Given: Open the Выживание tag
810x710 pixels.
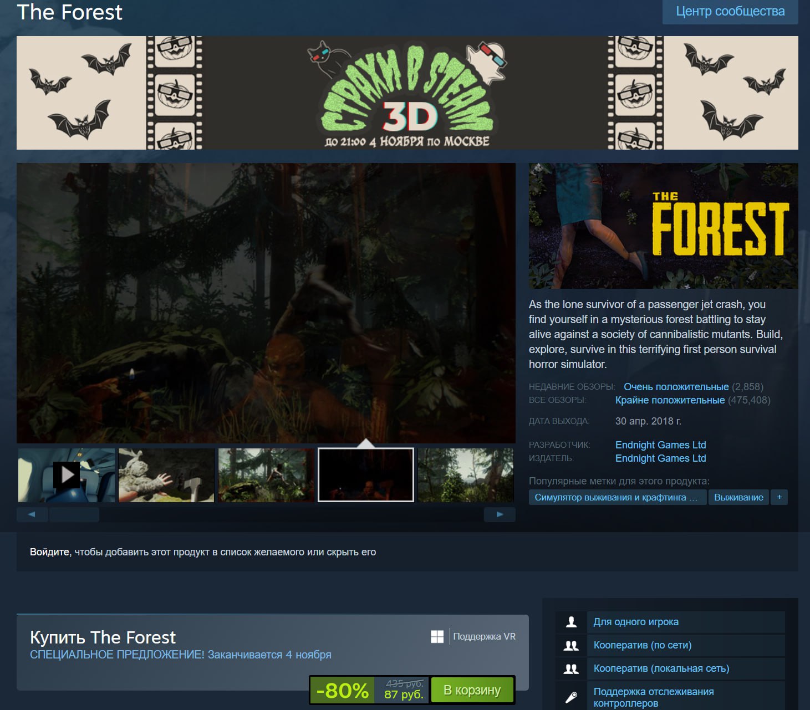Looking at the screenshot, I should [x=738, y=497].
